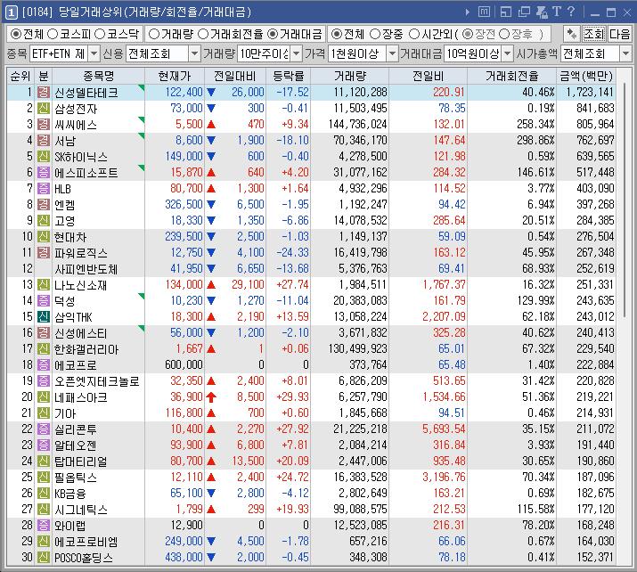Click the green corner marker on 씨씨에스 row

[142, 120]
